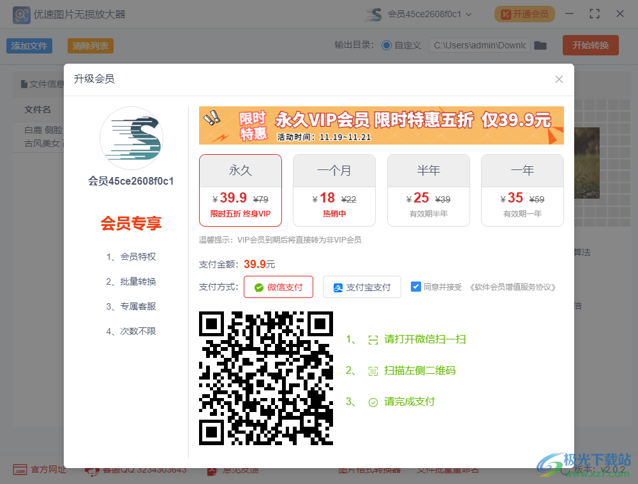Switch to the 一个月 plan option
The height and width of the screenshot is (484, 638).
[x=334, y=190]
